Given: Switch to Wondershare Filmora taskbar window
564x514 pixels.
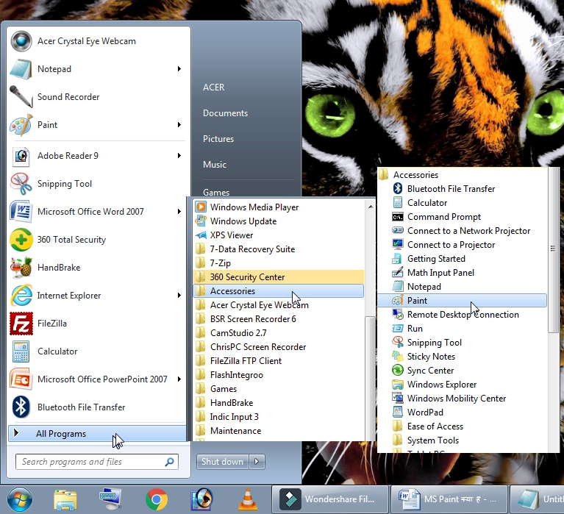Looking at the screenshot, I should pyautogui.click(x=330, y=499).
